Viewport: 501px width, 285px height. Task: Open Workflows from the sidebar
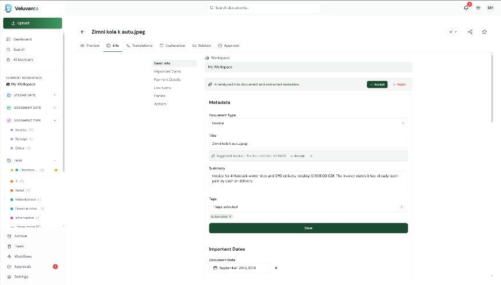tap(23, 256)
